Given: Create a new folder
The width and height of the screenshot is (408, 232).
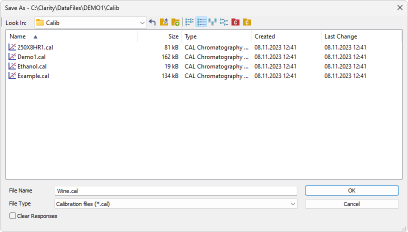Looking at the screenshot, I should 175,22.
